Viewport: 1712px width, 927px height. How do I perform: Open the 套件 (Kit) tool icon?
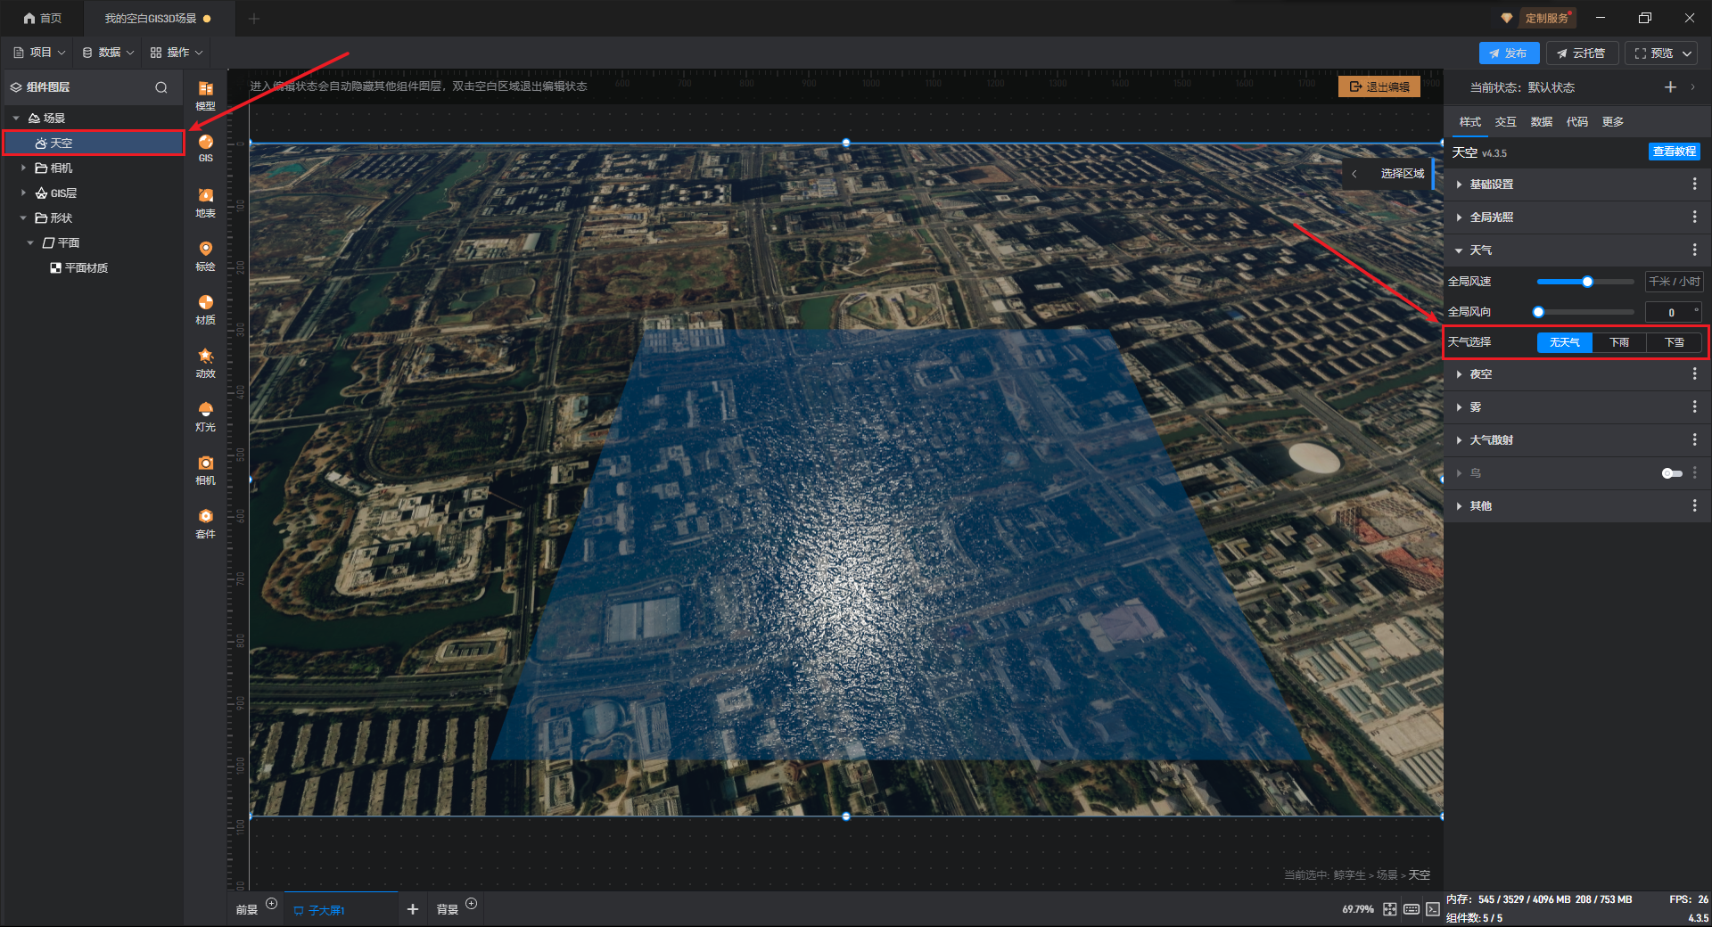[205, 522]
